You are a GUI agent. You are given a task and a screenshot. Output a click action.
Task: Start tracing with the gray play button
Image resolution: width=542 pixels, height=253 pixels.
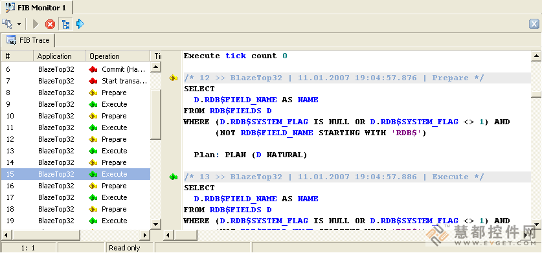[36, 24]
